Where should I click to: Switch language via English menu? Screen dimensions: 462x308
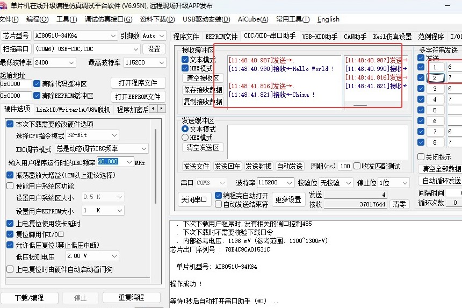328,19
